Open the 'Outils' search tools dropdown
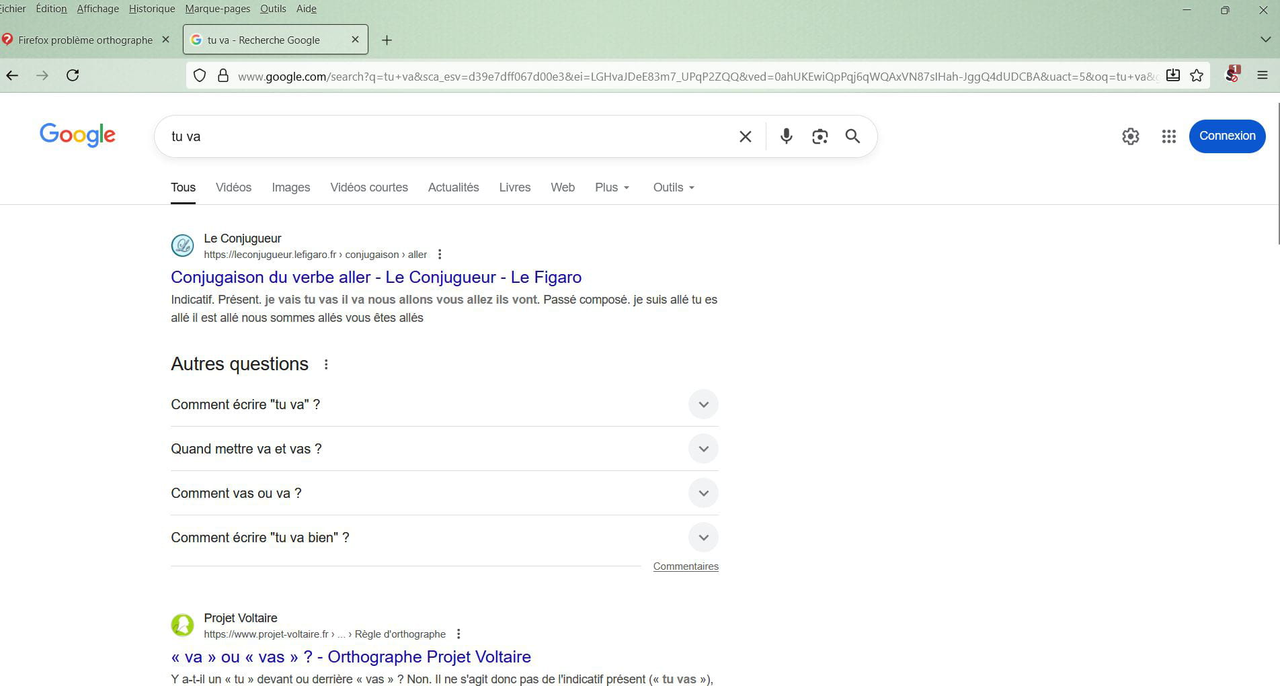This screenshot has width=1280, height=686. [x=674, y=187]
